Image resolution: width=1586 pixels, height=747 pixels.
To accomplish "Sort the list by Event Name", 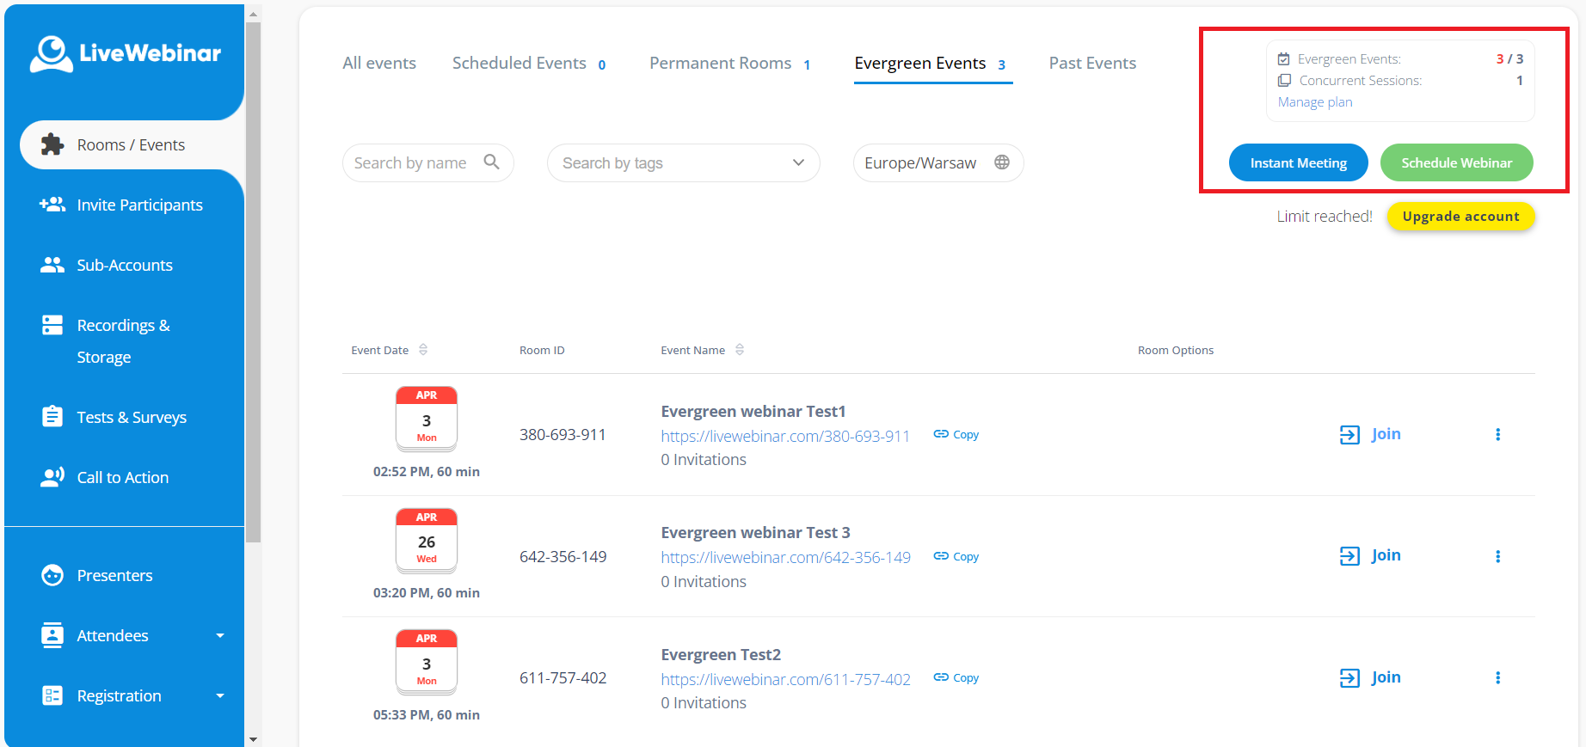I will [740, 350].
